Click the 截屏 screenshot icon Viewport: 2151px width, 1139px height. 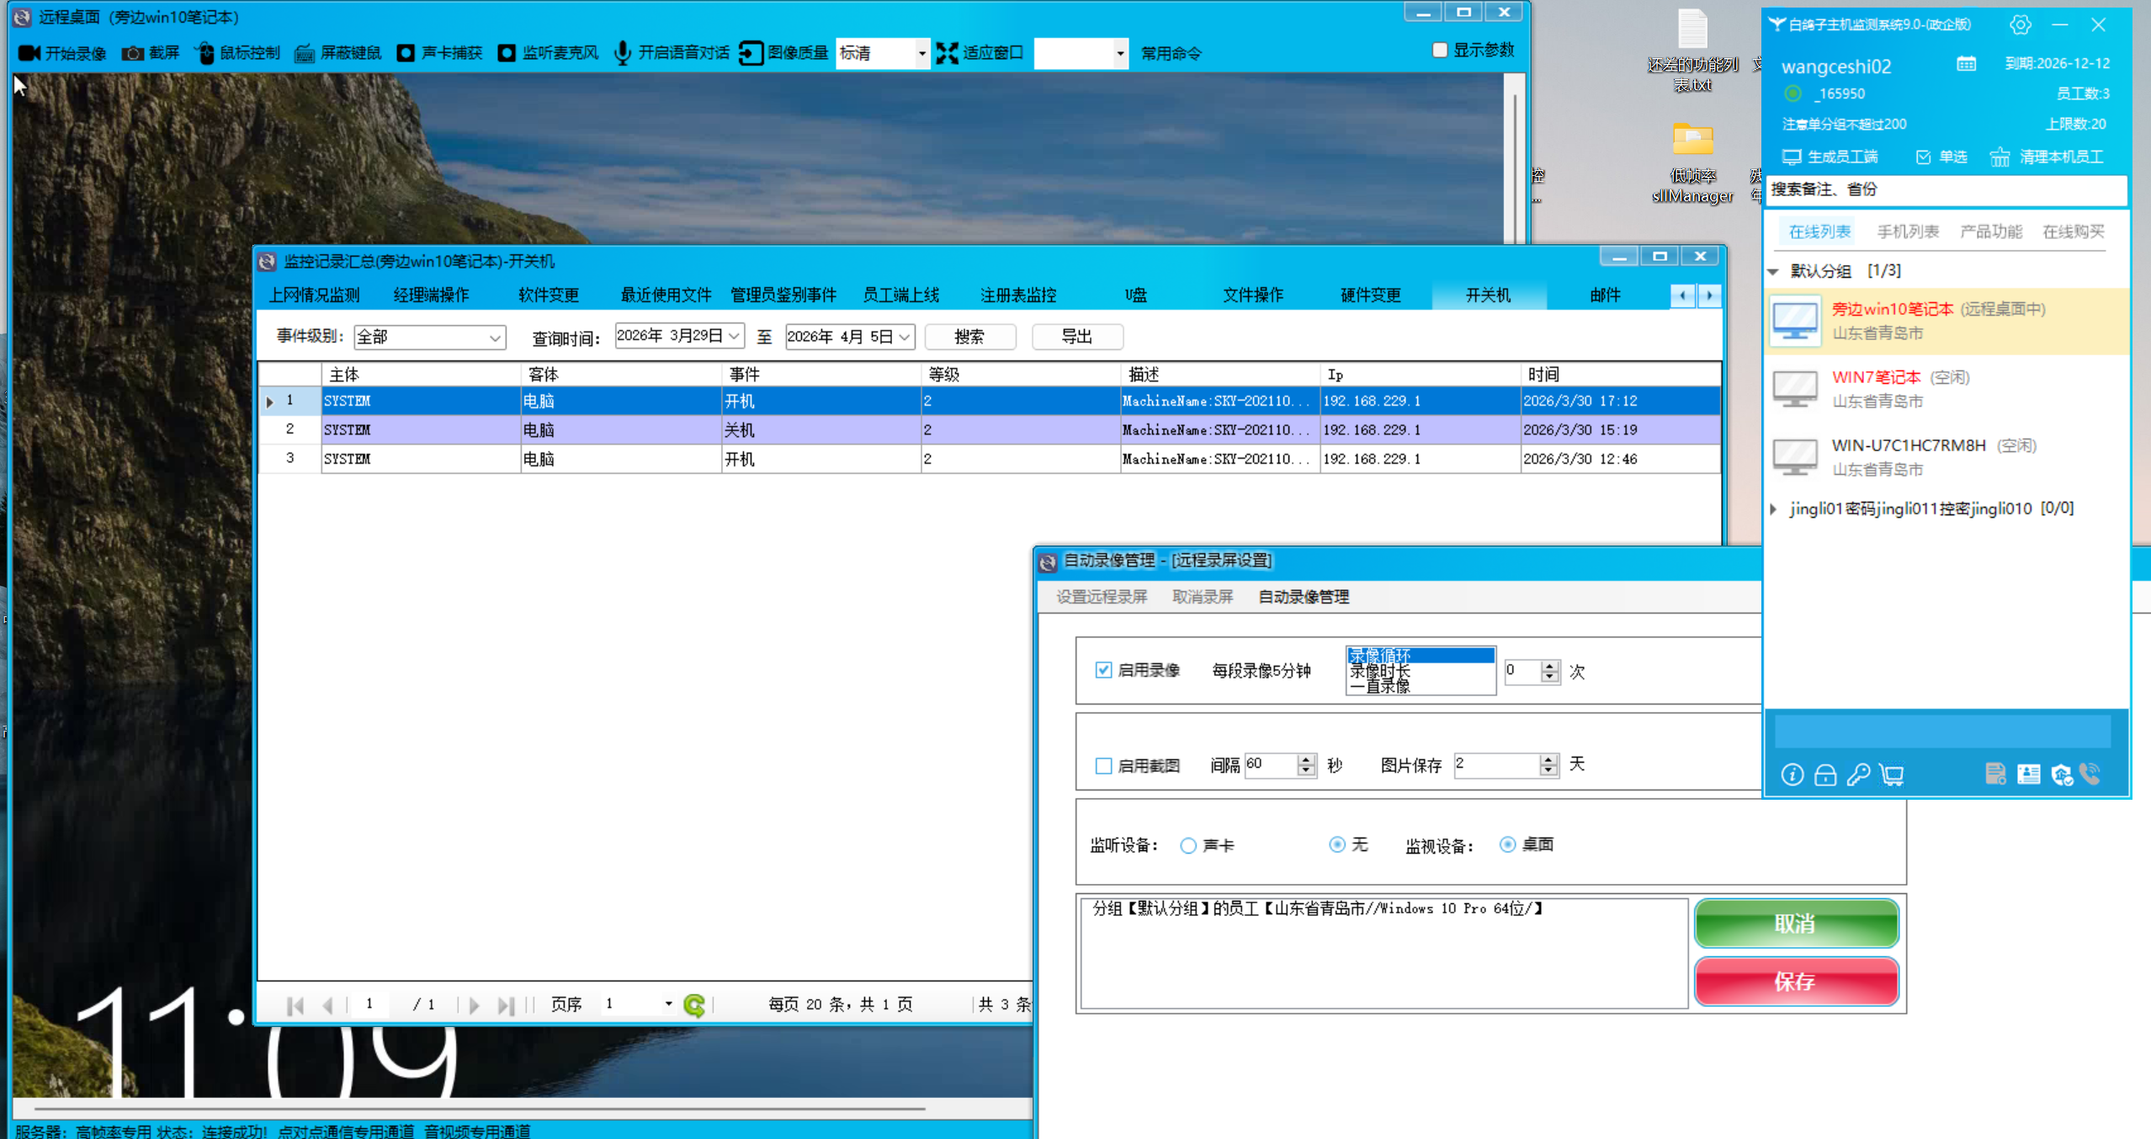point(132,53)
